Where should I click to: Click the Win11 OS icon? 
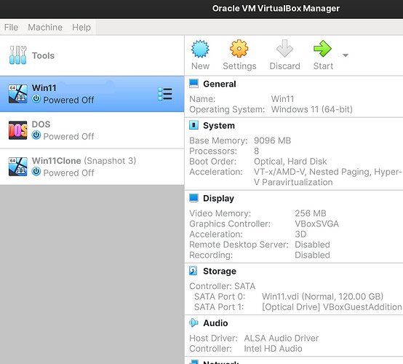point(17,94)
